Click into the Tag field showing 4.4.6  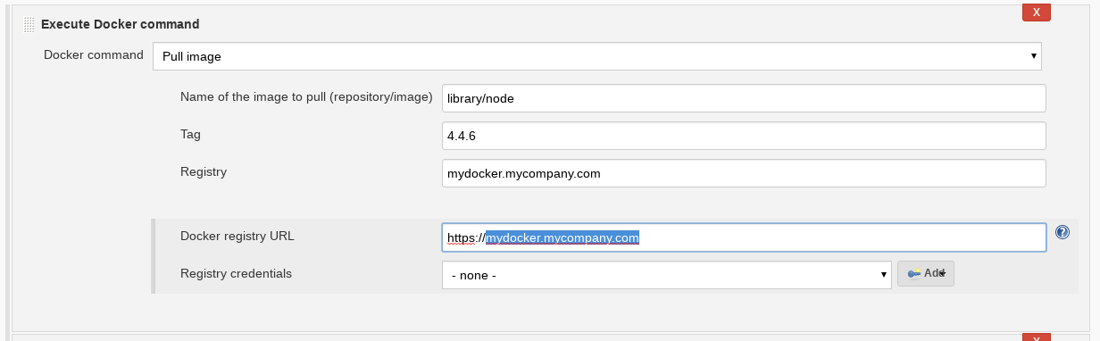[x=744, y=136]
